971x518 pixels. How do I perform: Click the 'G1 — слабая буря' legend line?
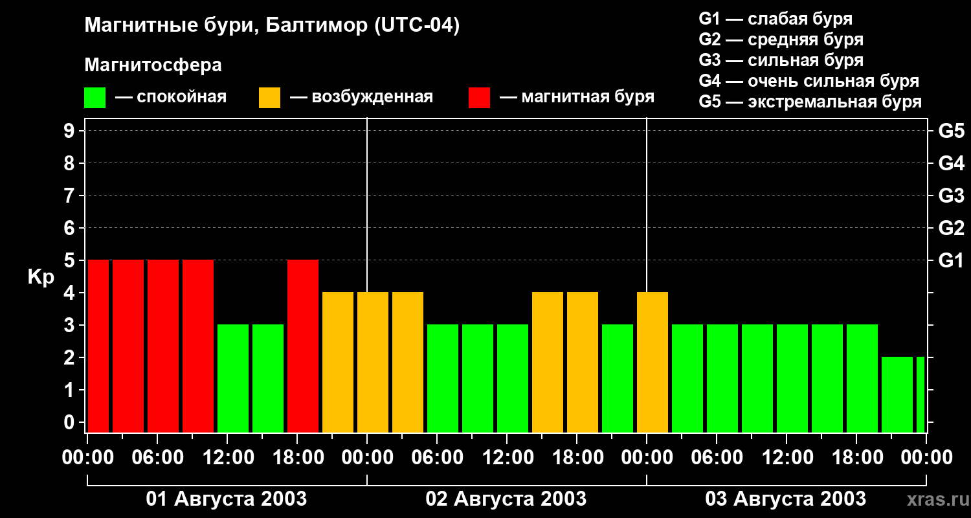(776, 19)
